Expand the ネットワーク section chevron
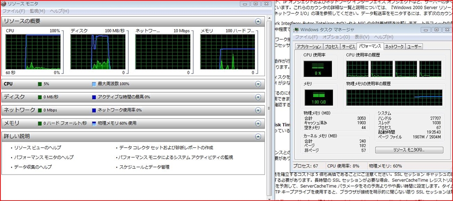This screenshot has width=453, height=201. click(x=258, y=110)
